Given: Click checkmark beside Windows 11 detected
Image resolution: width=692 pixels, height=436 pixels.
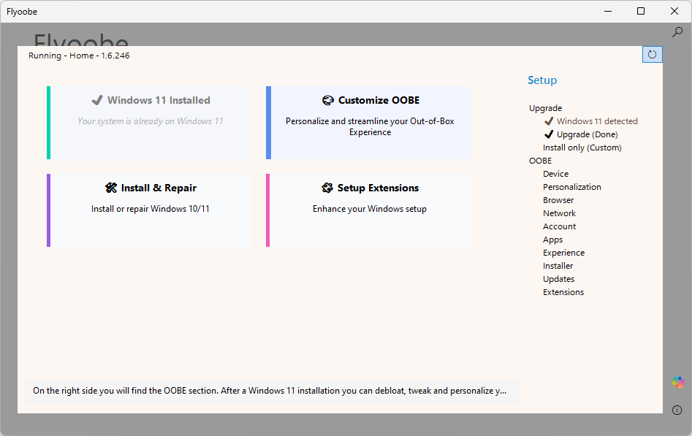Looking at the screenshot, I should pos(549,121).
